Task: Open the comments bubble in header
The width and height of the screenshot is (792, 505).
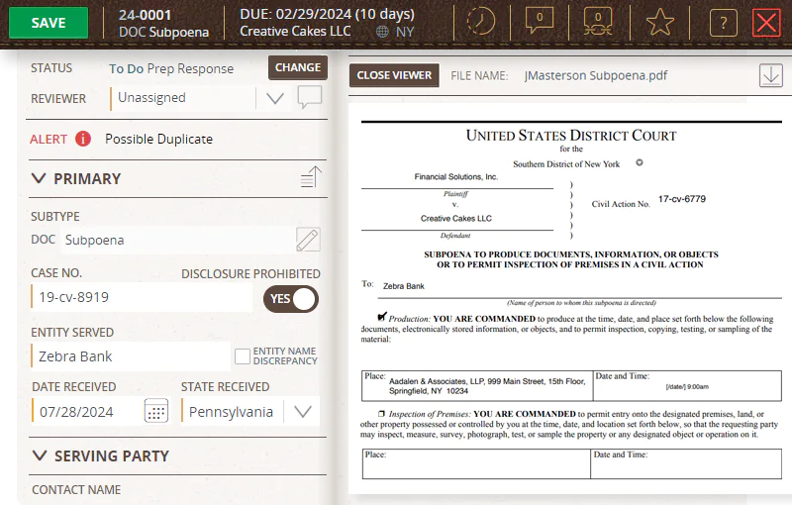Action: click(540, 22)
